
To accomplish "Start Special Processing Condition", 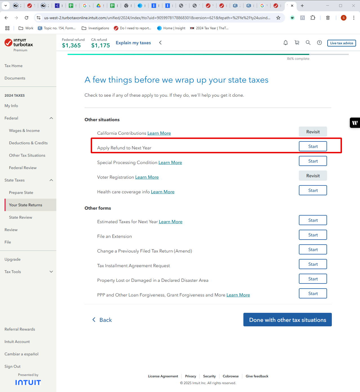I will [x=313, y=161].
